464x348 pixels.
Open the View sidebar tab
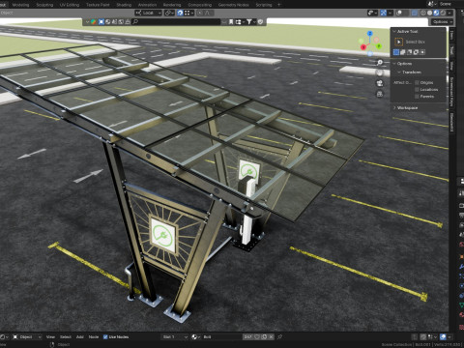click(x=451, y=66)
